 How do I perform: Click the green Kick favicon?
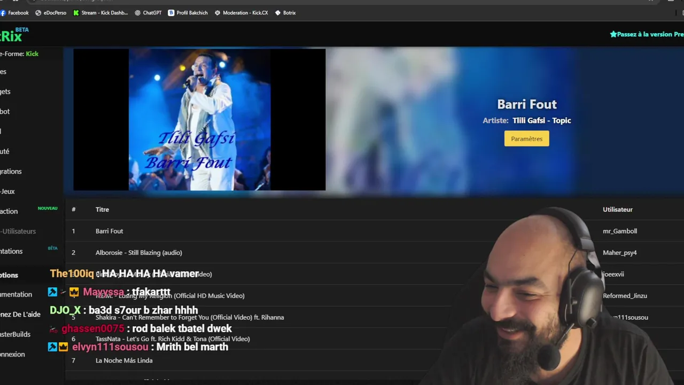(x=76, y=13)
